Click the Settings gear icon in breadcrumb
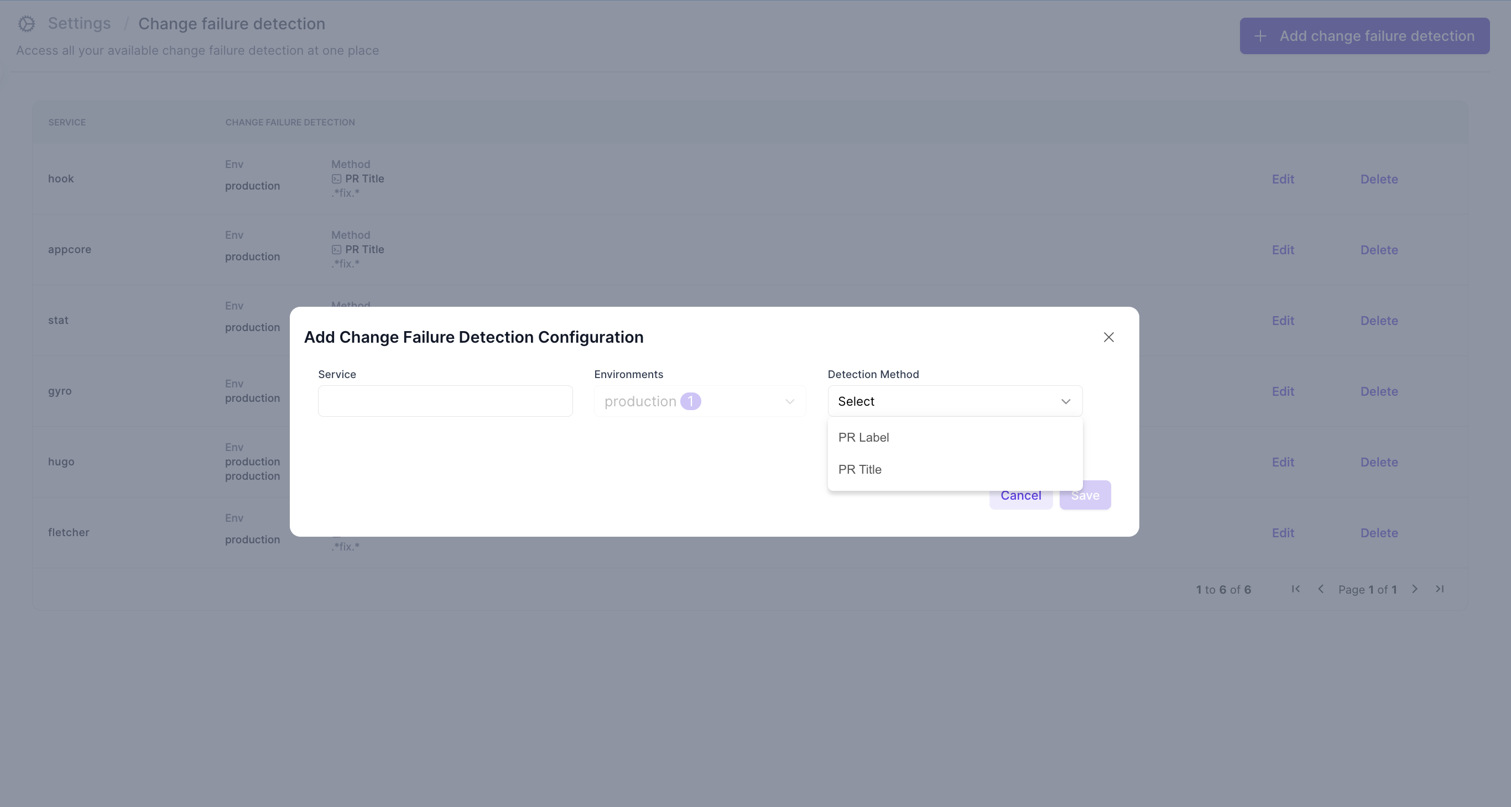 coord(27,24)
